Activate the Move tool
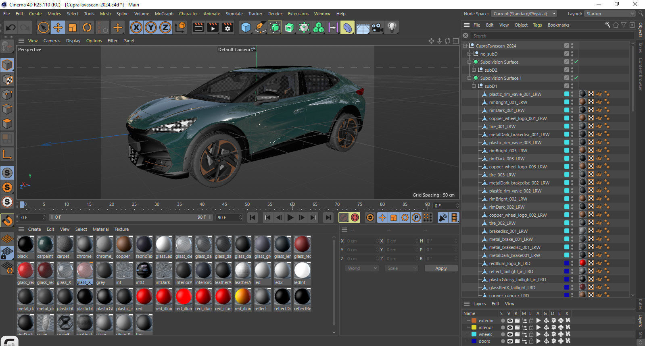Viewport: 645px width, 346px height. click(58, 27)
